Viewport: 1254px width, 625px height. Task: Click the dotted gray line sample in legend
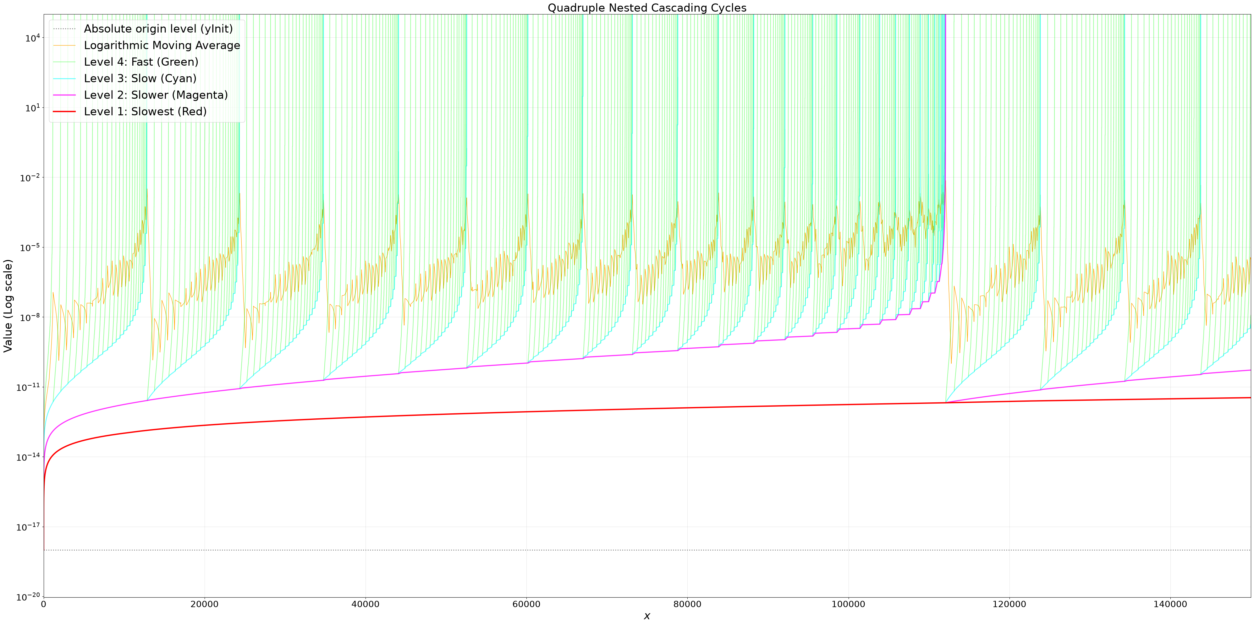[x=64, y=29]
